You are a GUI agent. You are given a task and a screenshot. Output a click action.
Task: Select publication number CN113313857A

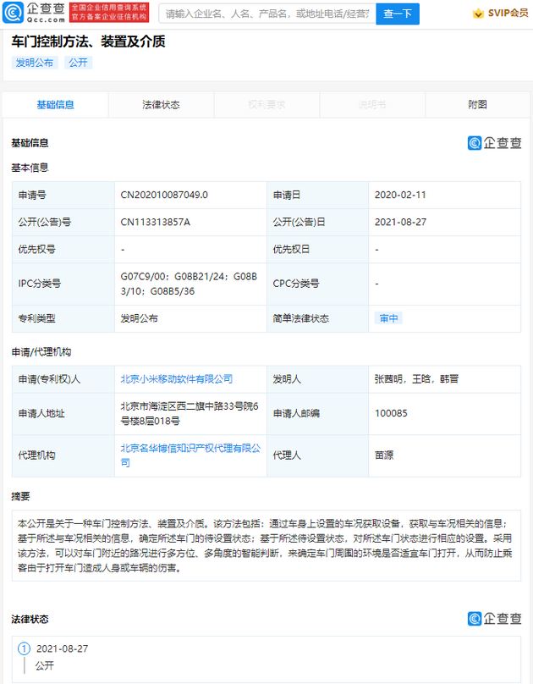(156, 222)
